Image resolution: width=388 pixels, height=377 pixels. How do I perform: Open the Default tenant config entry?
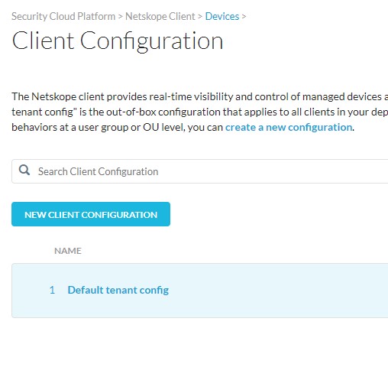118,290
